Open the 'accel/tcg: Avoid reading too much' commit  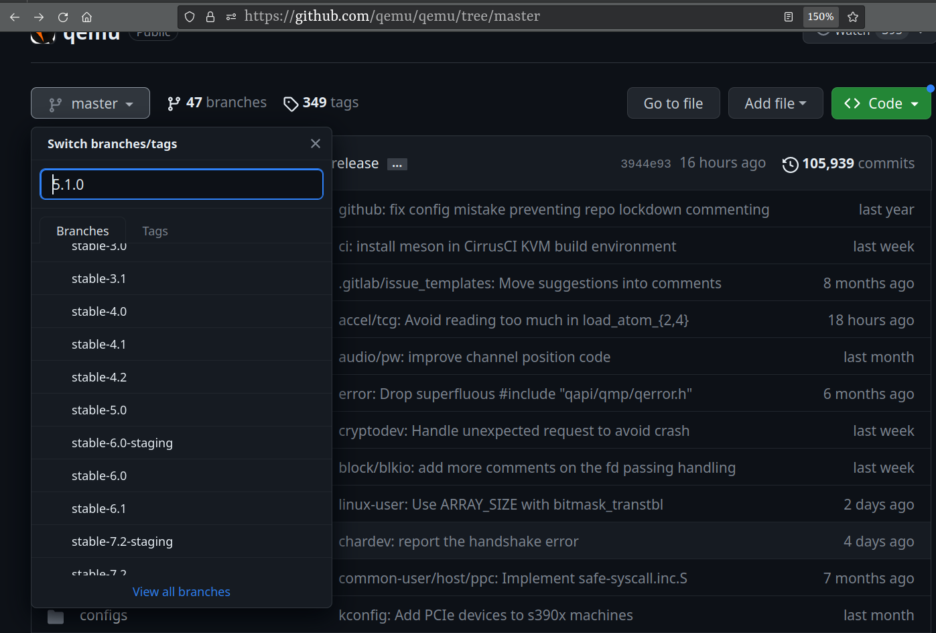pyautogui.click(x=514, y=321)
